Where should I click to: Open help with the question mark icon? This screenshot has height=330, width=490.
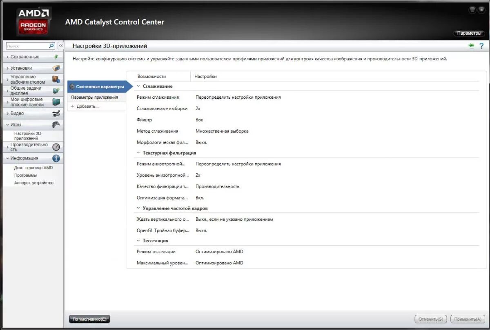(x=481, y=46)
